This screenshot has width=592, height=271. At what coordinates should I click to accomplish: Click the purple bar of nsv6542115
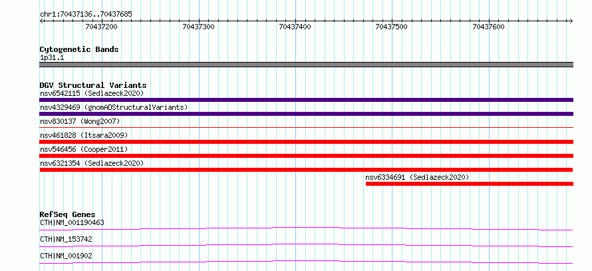click(306, 100)
